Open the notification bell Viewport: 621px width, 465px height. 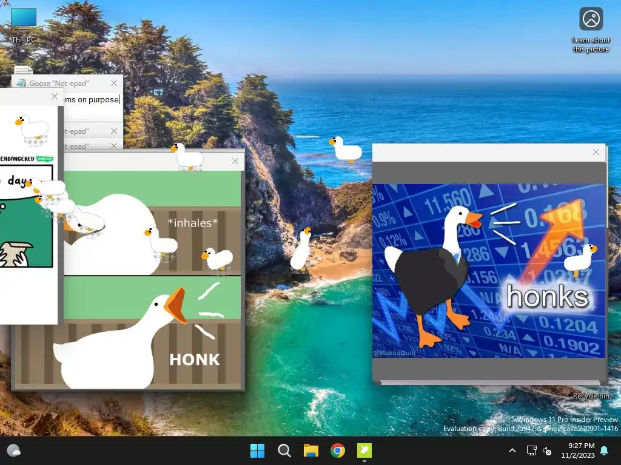click(605, 450)
